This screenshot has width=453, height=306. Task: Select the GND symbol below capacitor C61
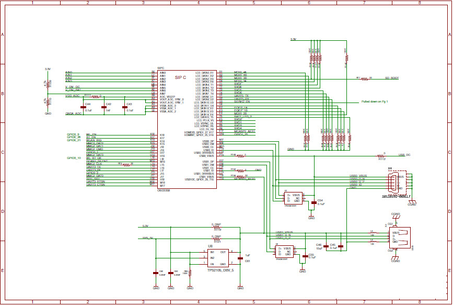[x=240, y=288]
